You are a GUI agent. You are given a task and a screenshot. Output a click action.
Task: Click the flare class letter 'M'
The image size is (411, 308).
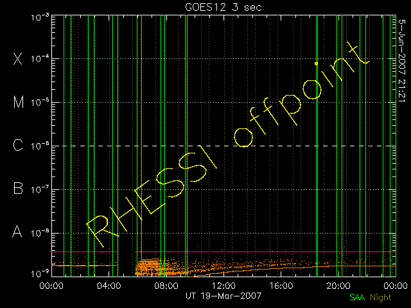coord(19,102)
